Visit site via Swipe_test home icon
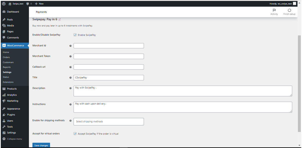Screen dimensions: 302x148 click(16, 4)
